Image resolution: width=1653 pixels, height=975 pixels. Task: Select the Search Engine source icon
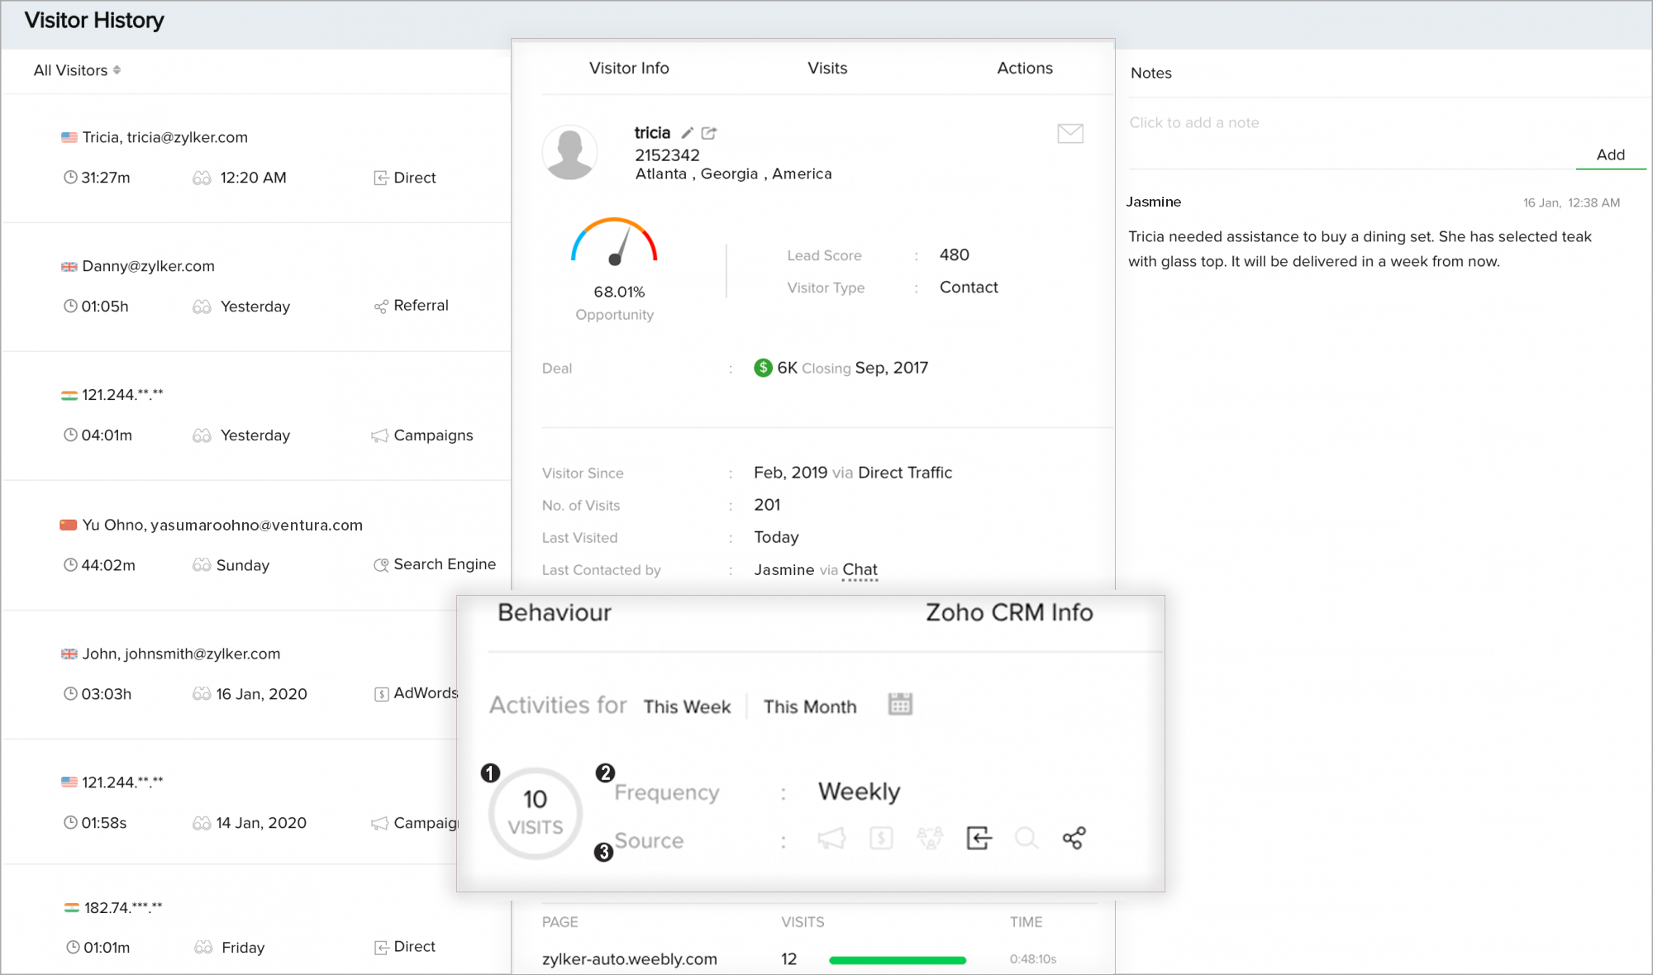(x=1026, y=839)
